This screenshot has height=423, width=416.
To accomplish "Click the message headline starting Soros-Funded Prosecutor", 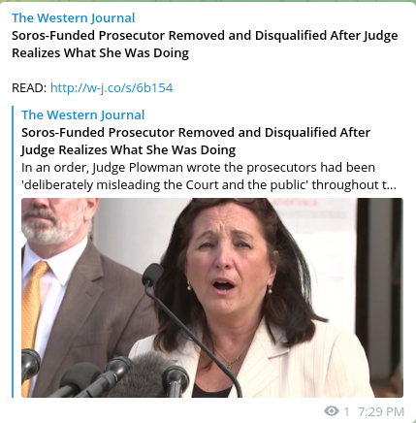I will click(x=205, y=45).
